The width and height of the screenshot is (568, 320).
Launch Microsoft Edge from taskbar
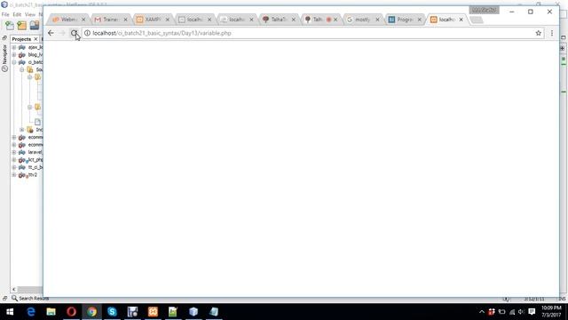click(x=31, y=312)
